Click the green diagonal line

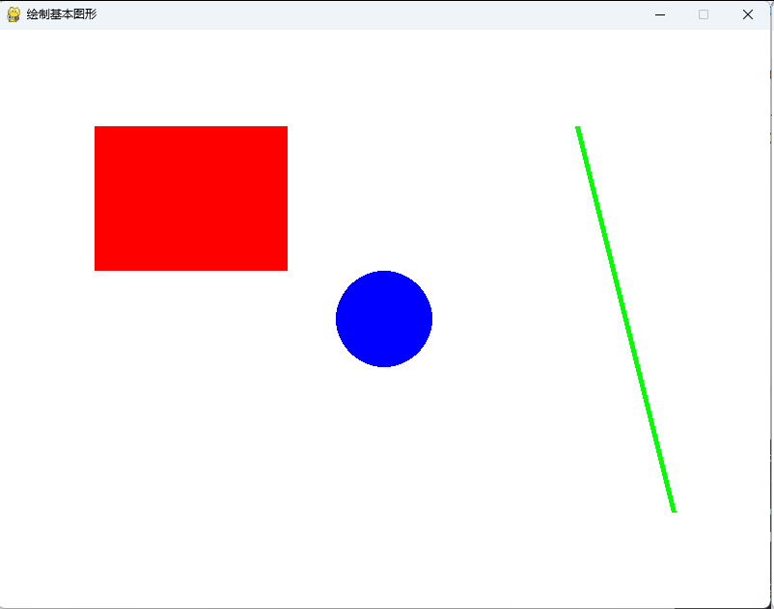pyautogui.click(x=626, y=319)
